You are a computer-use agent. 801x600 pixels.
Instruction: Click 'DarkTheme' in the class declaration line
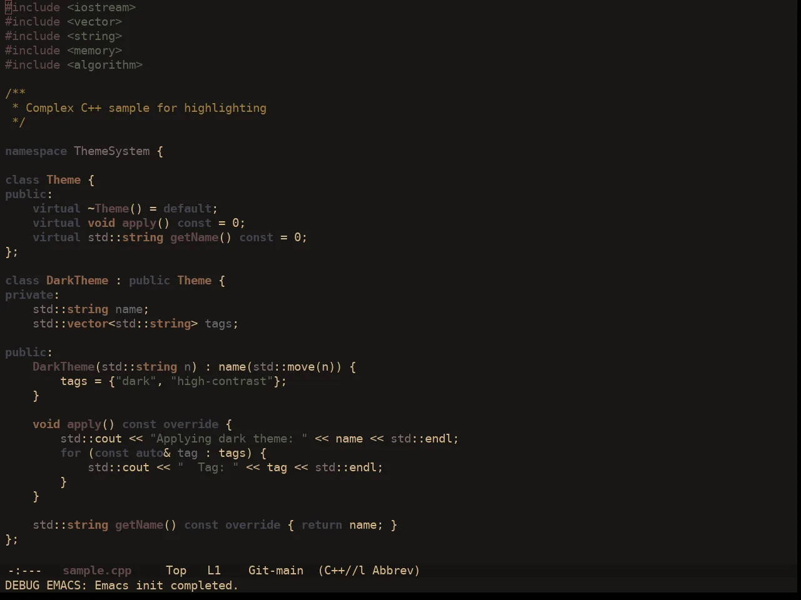[x=78, y=281]
